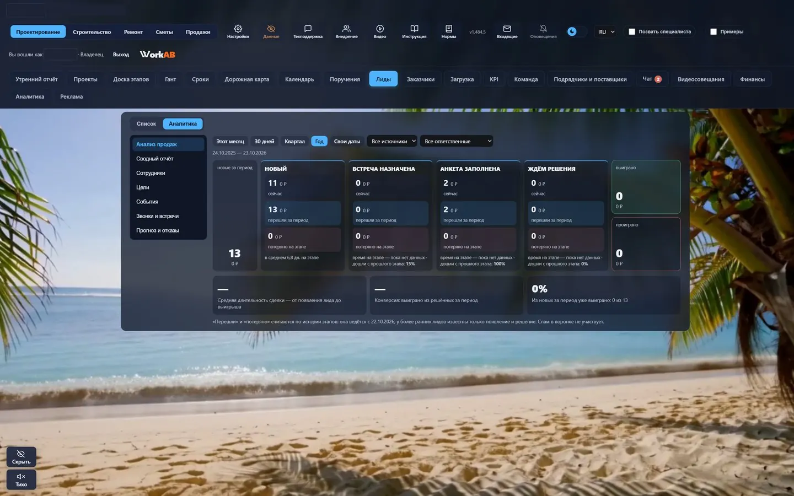Expand the Все ответственные dropdown

457,141
